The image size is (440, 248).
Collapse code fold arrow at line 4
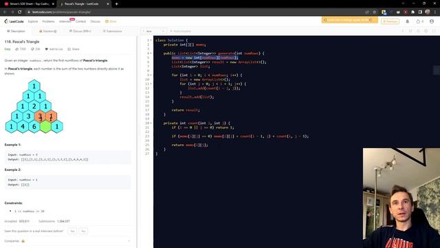151,53
